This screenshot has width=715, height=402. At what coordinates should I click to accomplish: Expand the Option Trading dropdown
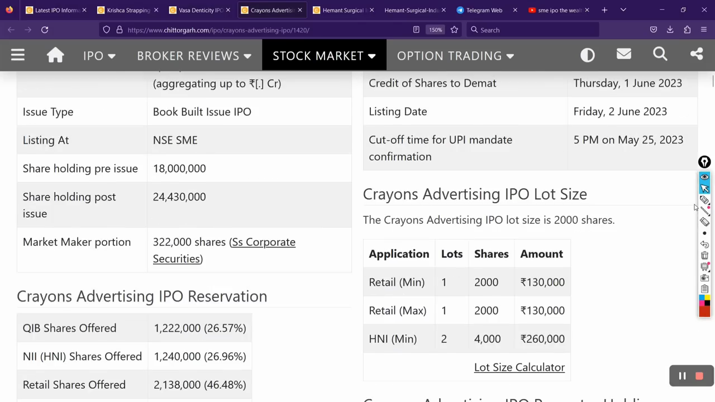(455, 55)
